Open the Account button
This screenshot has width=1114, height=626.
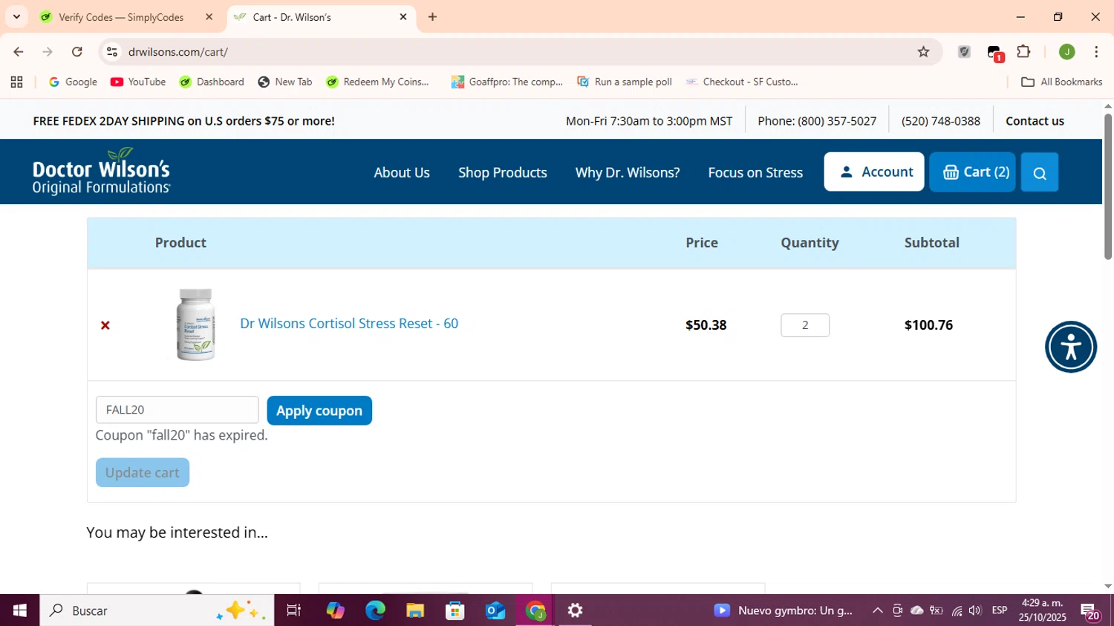[874, 172]
